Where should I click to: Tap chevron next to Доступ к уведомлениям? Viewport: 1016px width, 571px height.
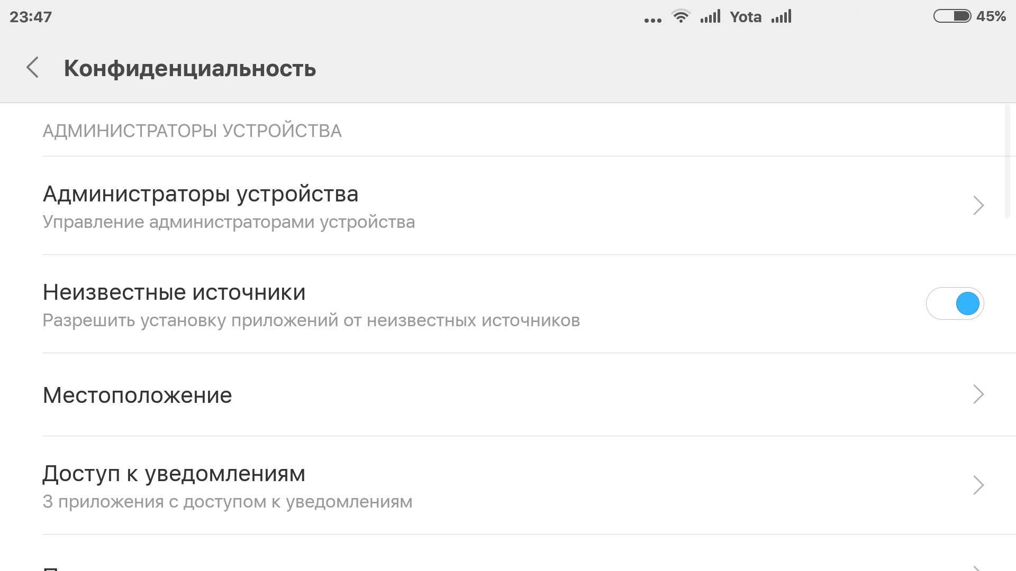[978, 485]
